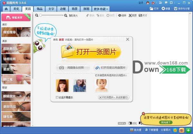Close the open-image prompt dialog
Viewport: 193px width, 134px height.
[128, 39]
